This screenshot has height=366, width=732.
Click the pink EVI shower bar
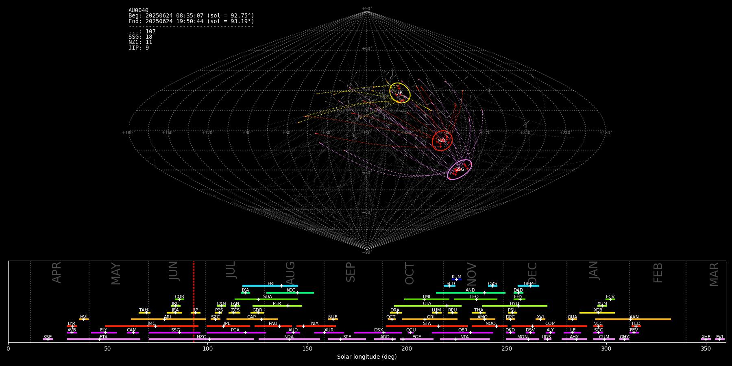720,339
